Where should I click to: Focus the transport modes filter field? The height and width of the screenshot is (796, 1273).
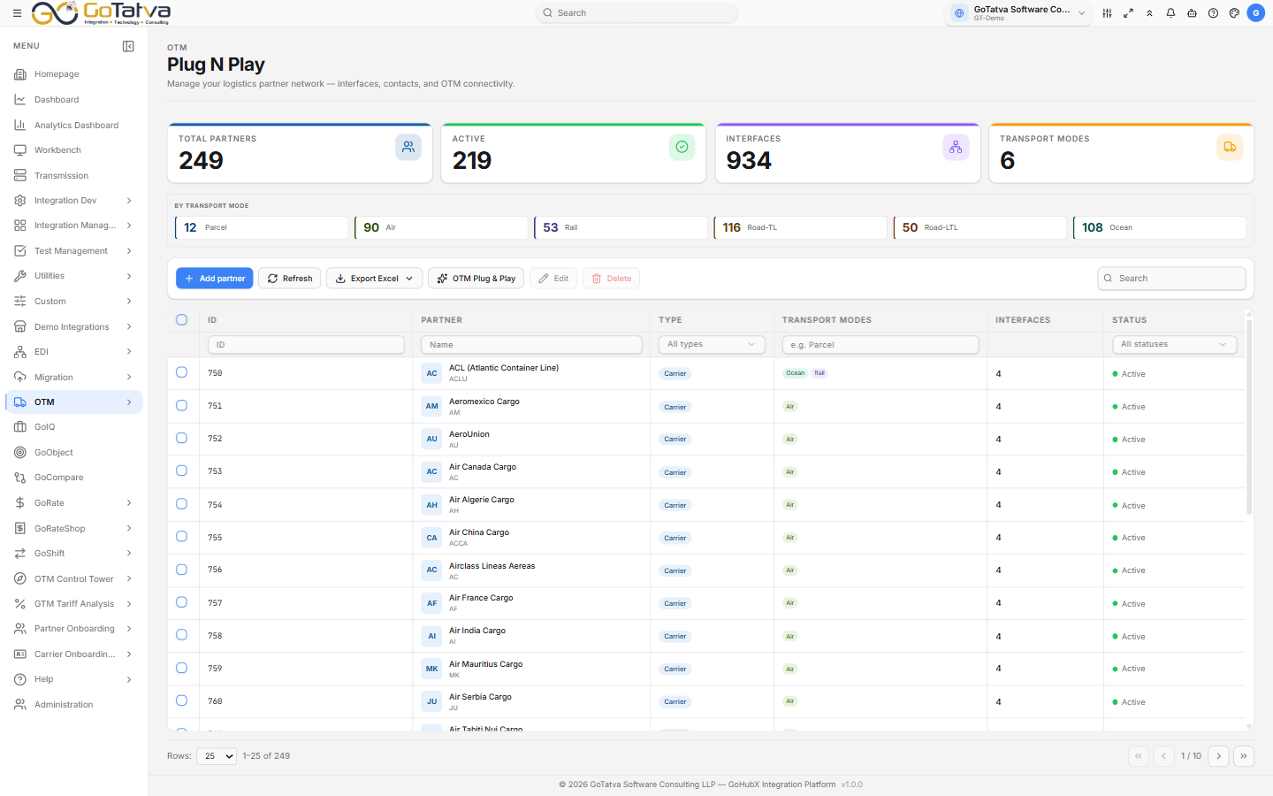pyautogui.click(x=880, y=345)
